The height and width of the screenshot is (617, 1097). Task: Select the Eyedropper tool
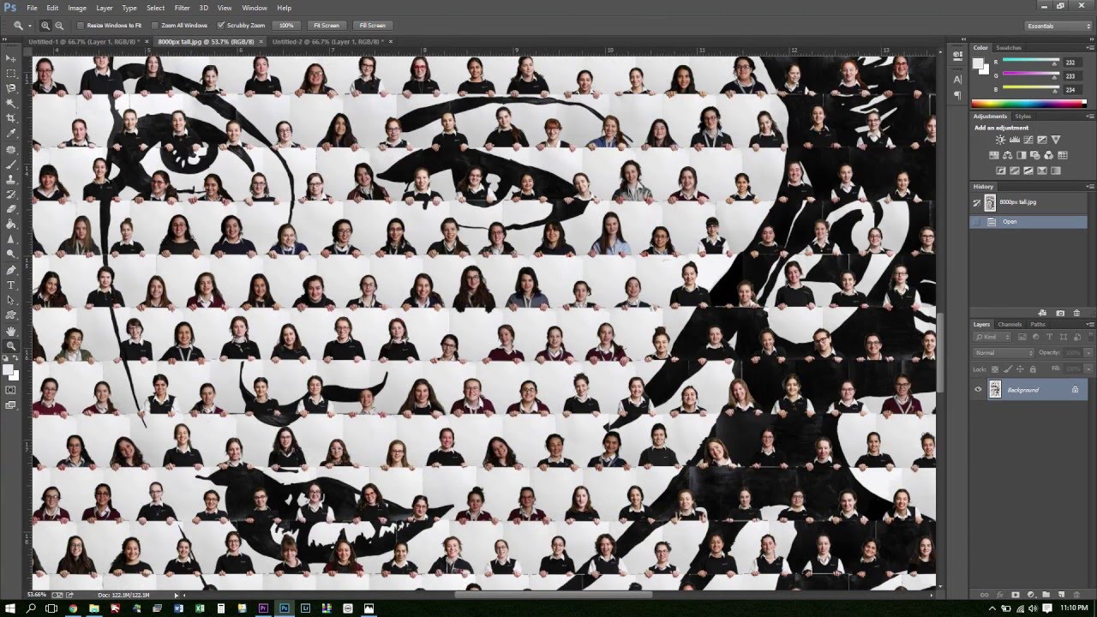[11, 134]
